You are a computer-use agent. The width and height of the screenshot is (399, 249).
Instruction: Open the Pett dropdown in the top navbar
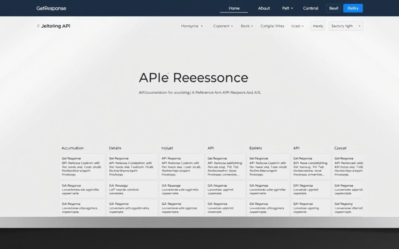(287, 8)
